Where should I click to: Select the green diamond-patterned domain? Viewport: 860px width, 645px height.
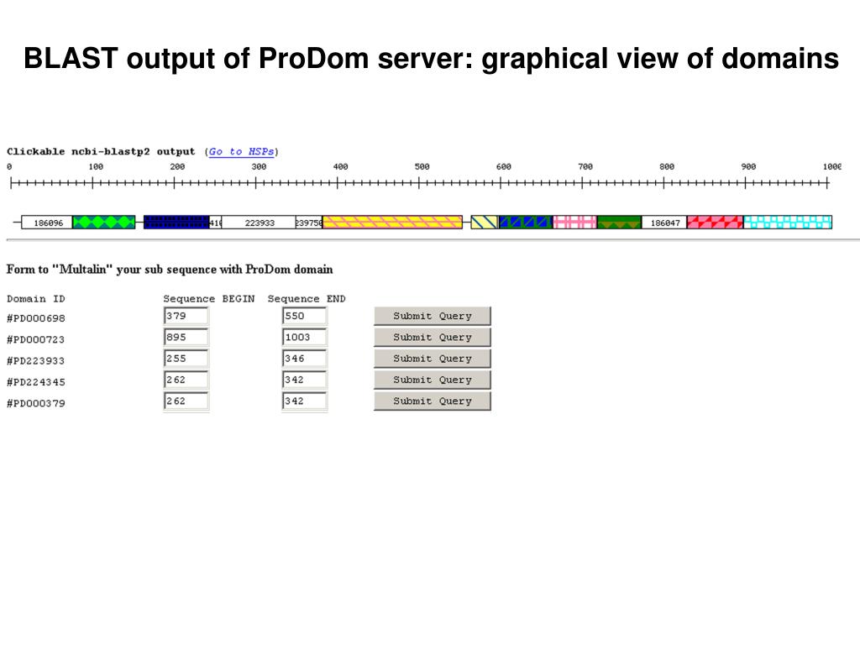(103, 222)
